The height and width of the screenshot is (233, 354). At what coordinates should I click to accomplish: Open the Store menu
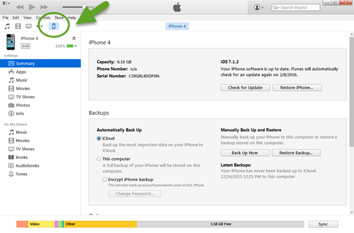[59, 17]
